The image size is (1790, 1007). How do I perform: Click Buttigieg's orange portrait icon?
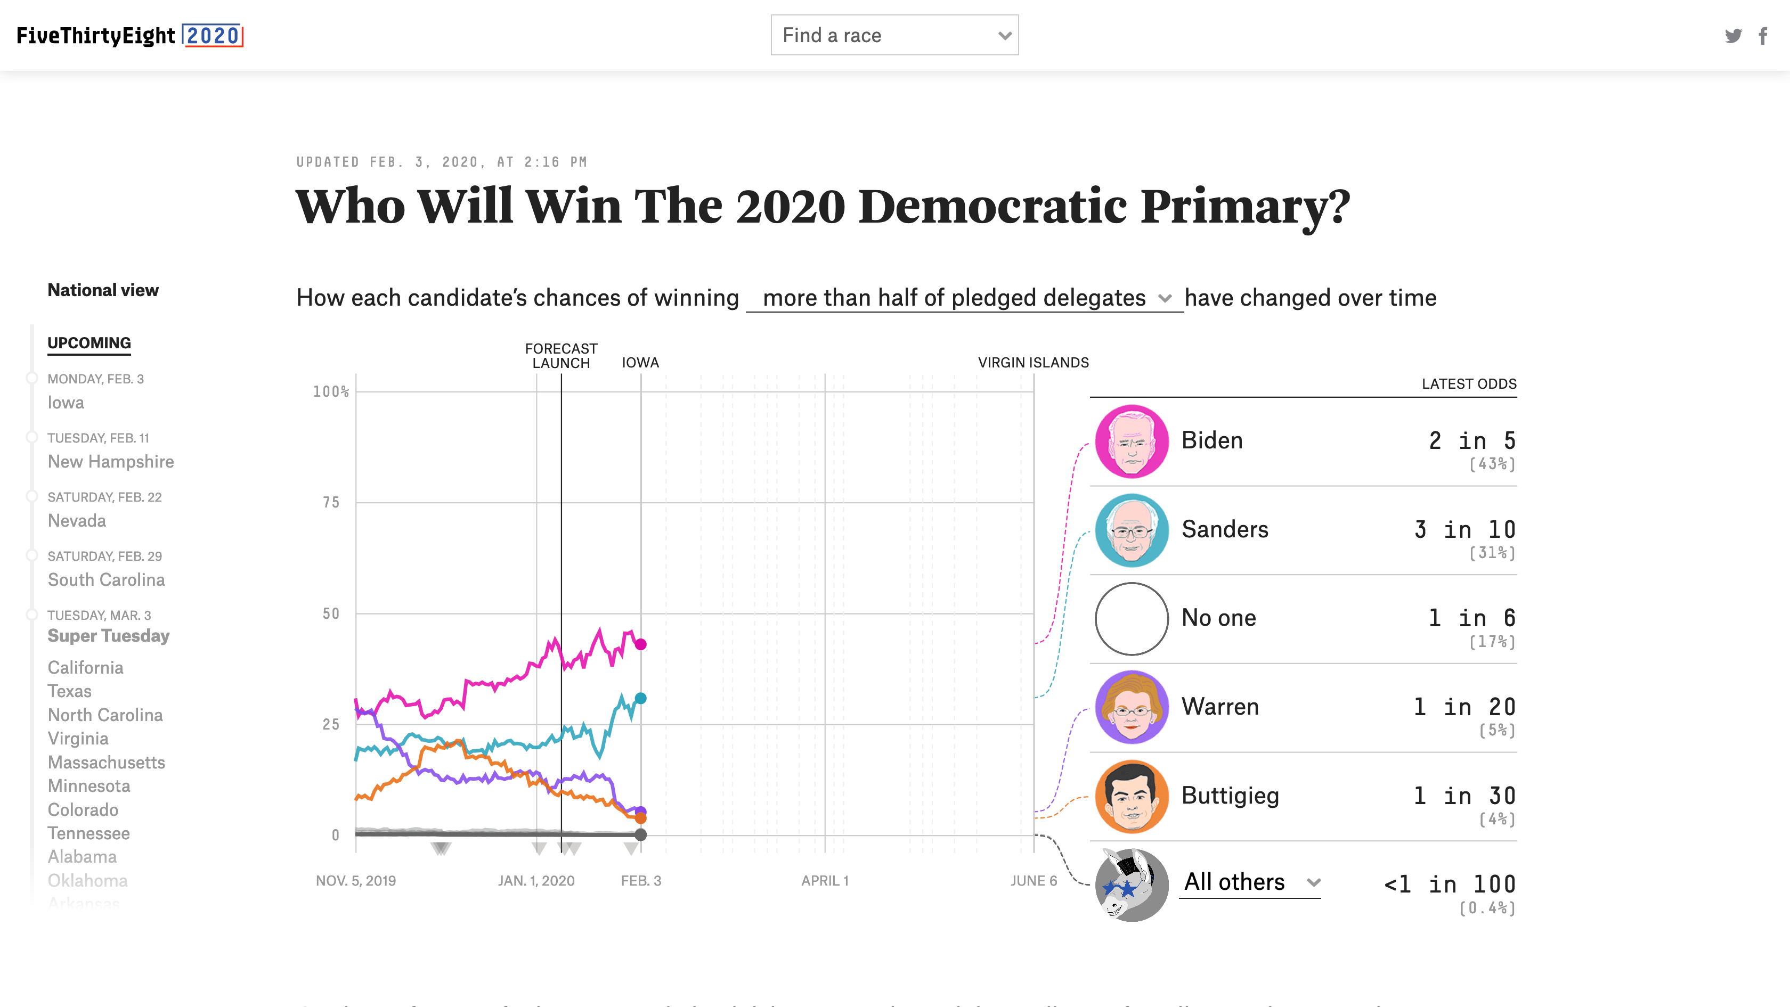(1131, 796)
